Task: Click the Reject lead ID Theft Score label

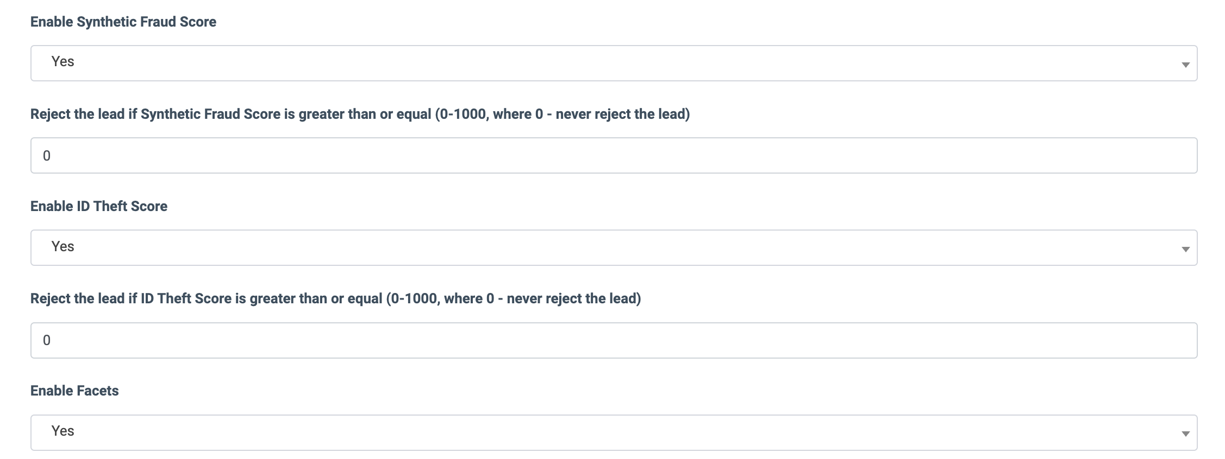Action: click(x=207, y=298)
